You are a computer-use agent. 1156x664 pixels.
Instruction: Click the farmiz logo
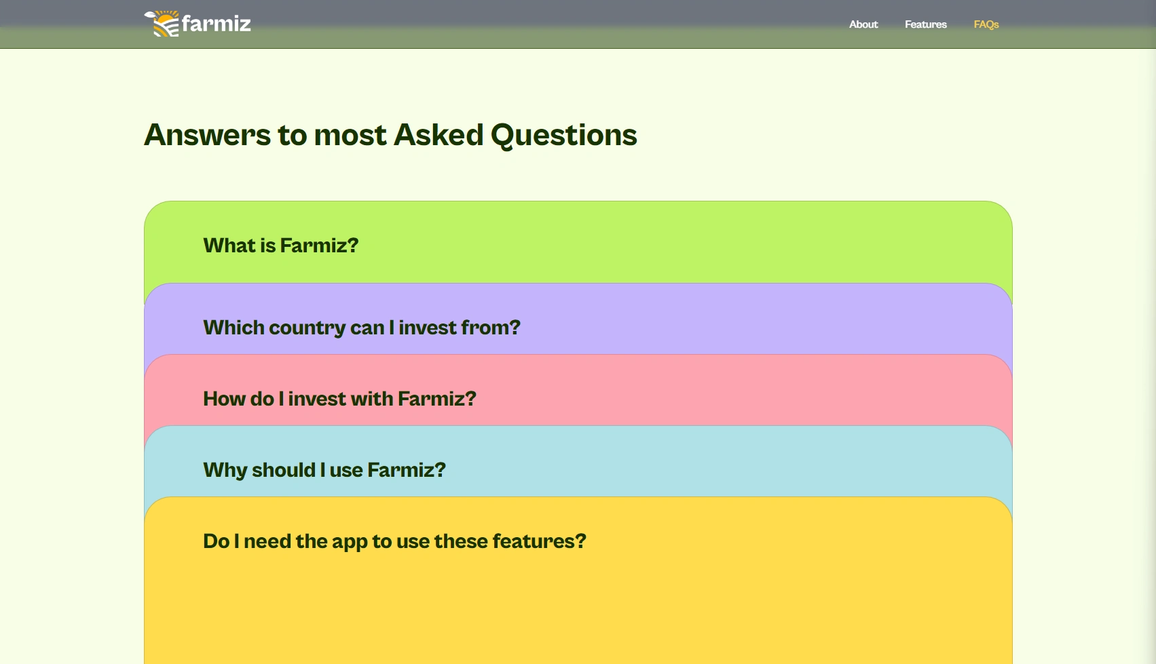coord(198,24)
